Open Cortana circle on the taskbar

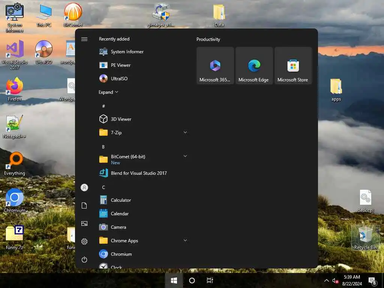(192, 280)
